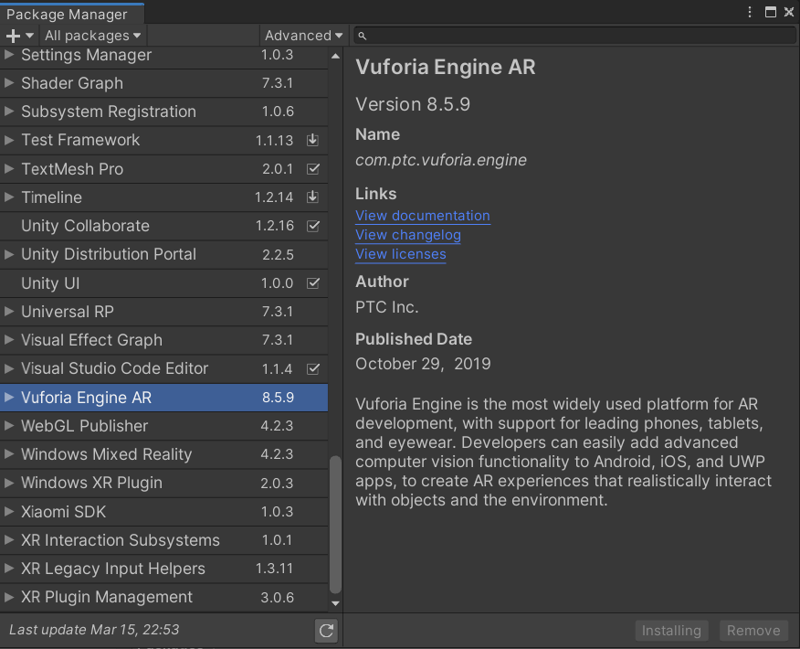Click Test Framework update available icon
800x649 pixels.
[312, 140]
